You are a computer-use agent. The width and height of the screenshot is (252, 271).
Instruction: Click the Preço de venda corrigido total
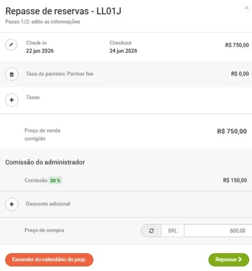coord(232,131)
